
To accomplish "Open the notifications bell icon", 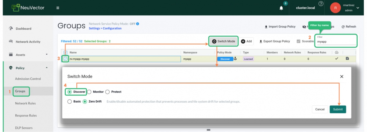I will [x=281, y=8].
